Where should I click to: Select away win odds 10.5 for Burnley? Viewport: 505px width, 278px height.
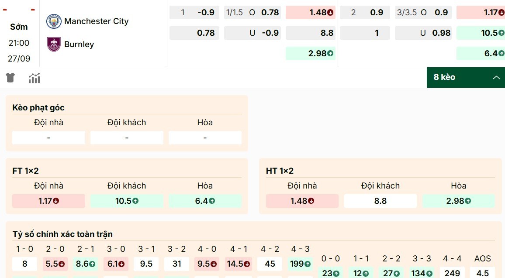pos(126,201)
